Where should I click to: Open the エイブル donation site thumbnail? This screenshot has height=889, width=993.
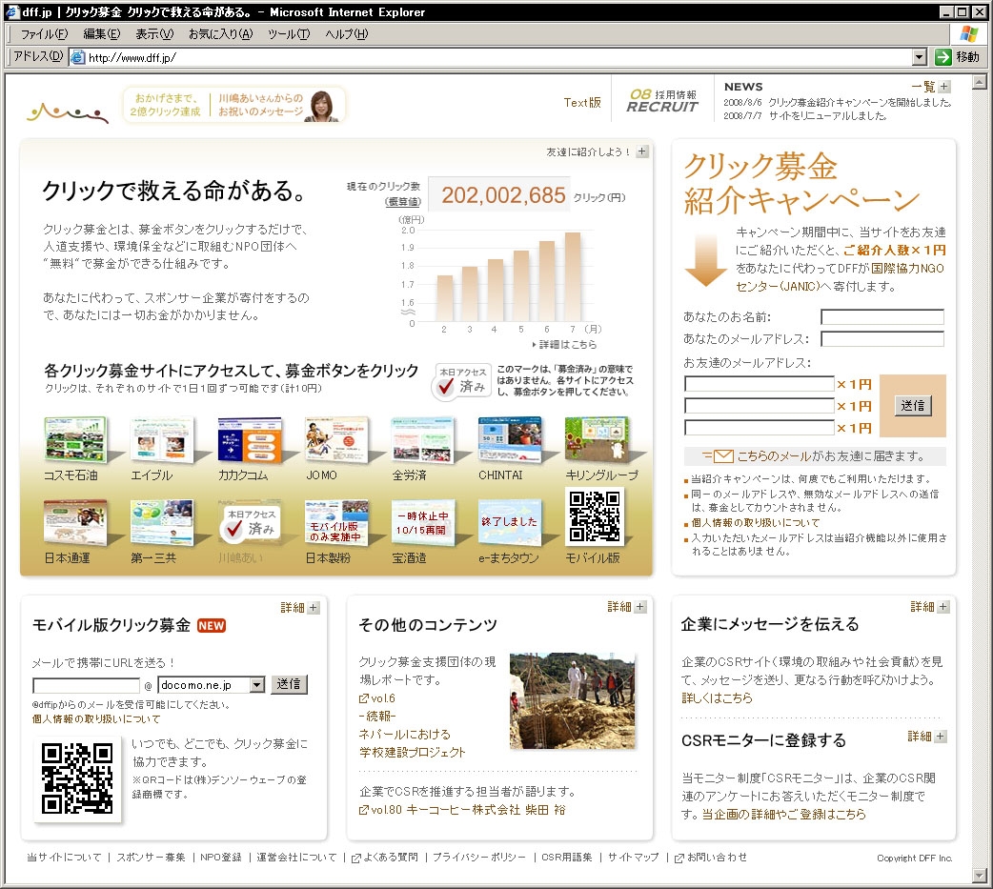(162, 439)
